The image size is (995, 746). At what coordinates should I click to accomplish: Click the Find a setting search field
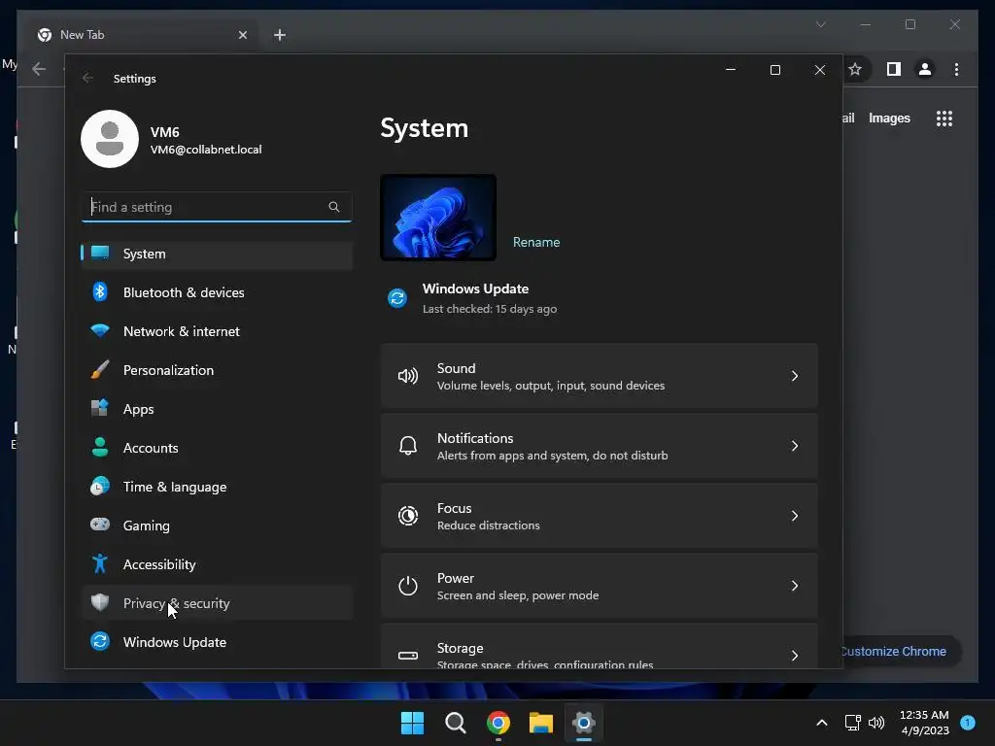coord(217,207)
